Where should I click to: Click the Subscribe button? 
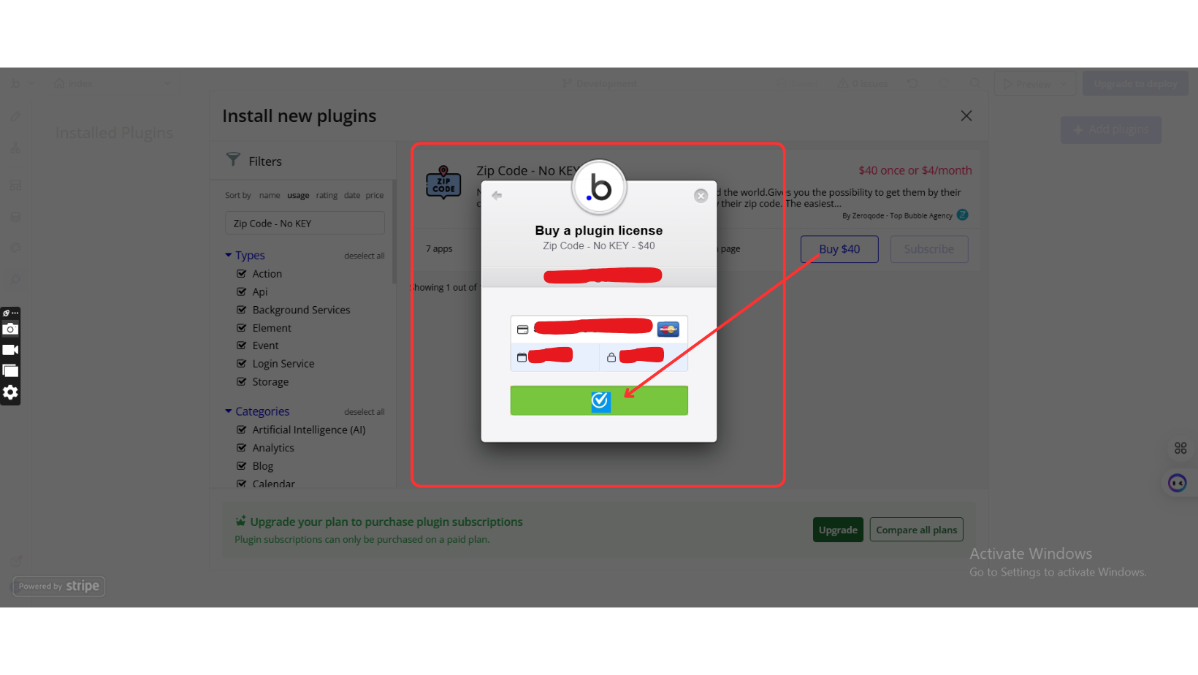(x=929, y=249)
